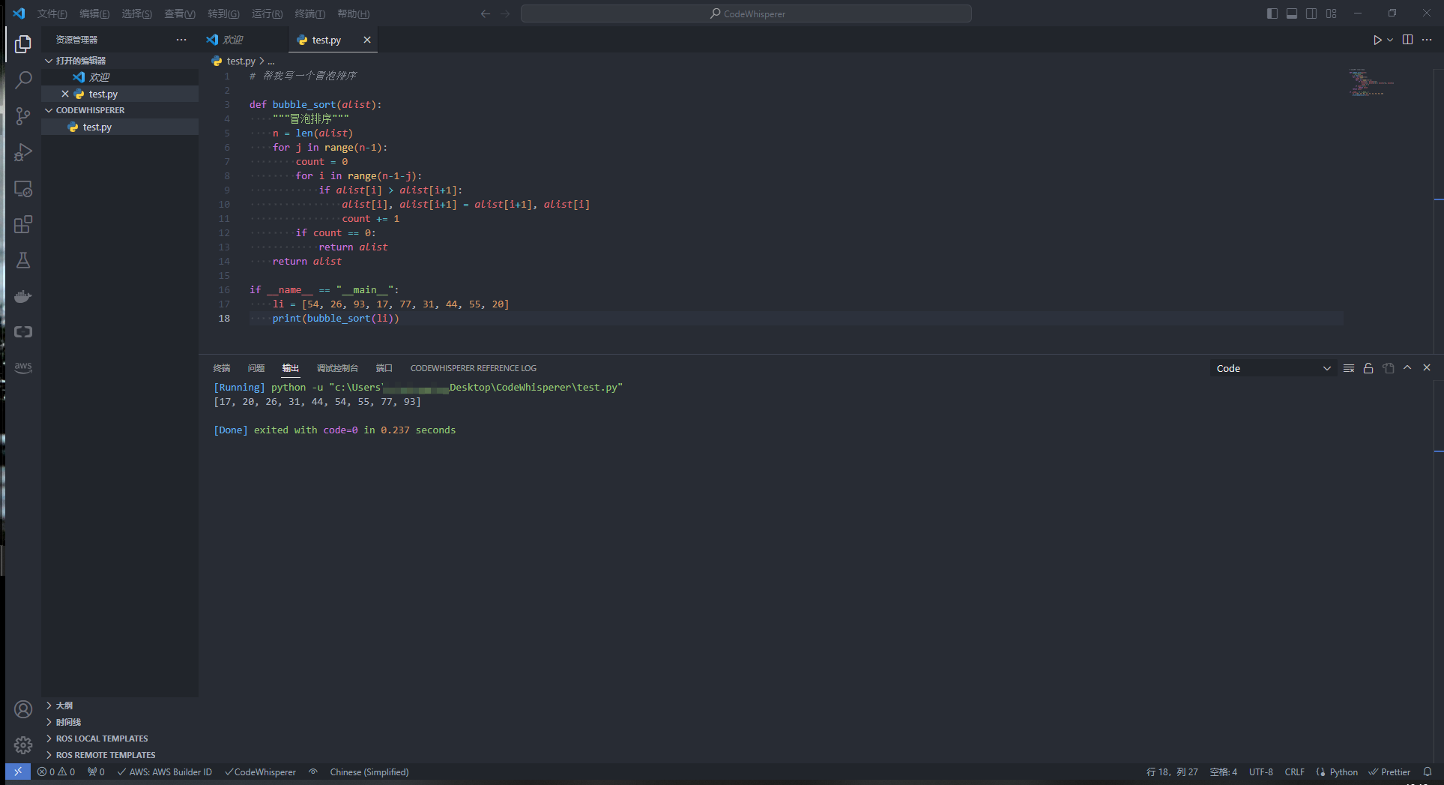Viewport: 1444px width, 785px height.
Task: Toggle secondary side bar visibility
Action: tap(1311, 13)
